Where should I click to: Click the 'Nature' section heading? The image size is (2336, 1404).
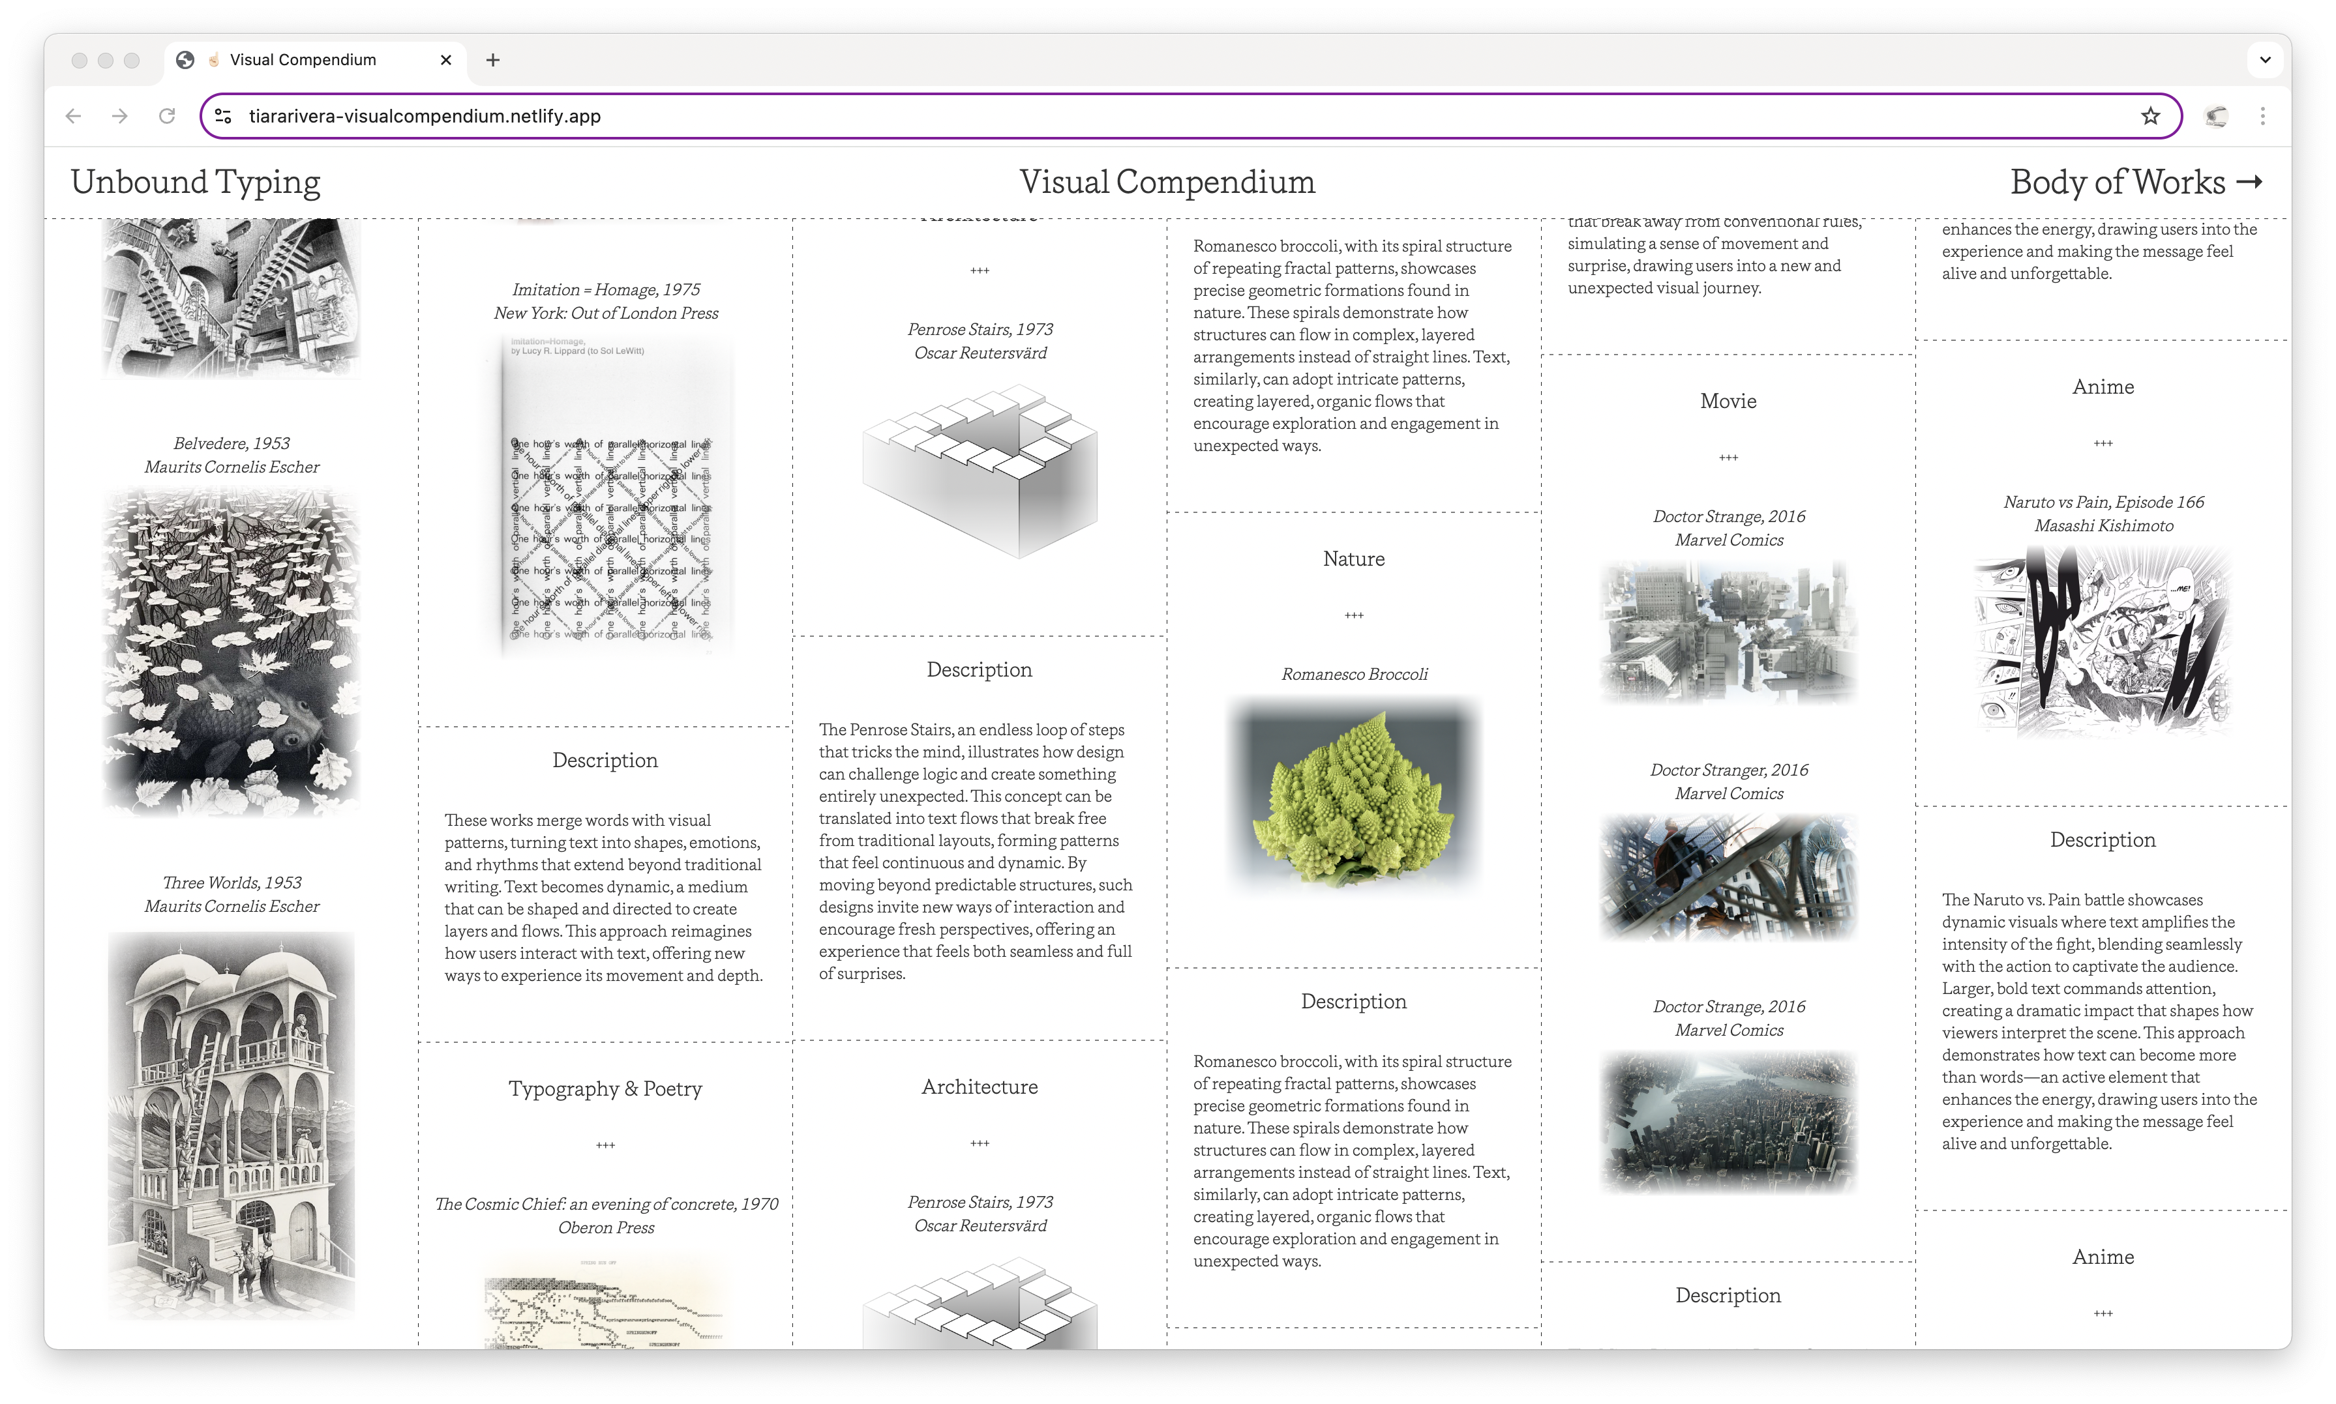click(1353, 558)
